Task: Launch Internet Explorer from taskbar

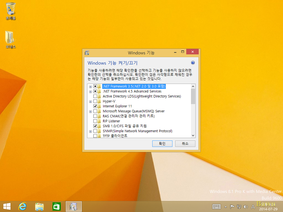Action: (23, 206)
